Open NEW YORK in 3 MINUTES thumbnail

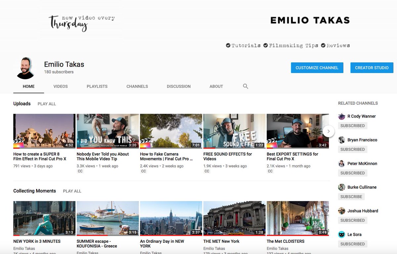(x=44, y=218)
